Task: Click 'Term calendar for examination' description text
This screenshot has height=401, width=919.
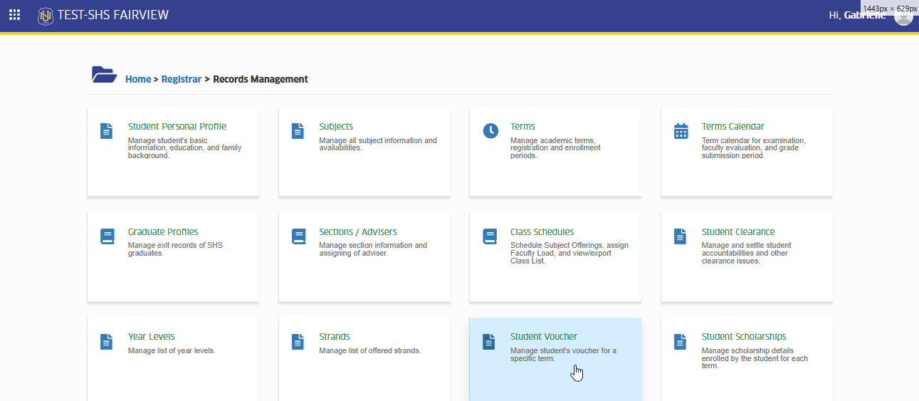Action: coord(753,148)
